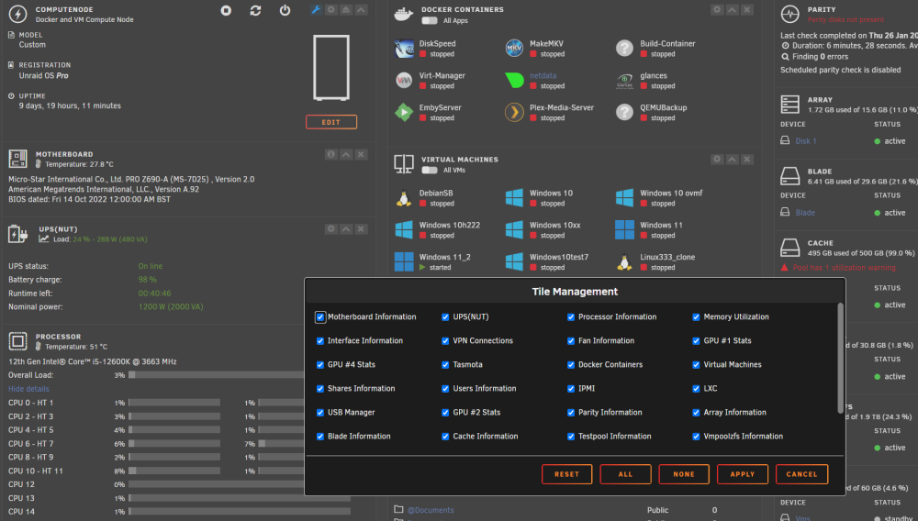Click the reboot icon in ComputeNode header
Screen dimensions: 918x521
[x=255, y=10]
